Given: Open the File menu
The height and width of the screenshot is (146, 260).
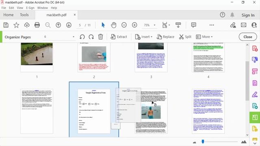Looking at the screenshot, I should pos(4,8).
